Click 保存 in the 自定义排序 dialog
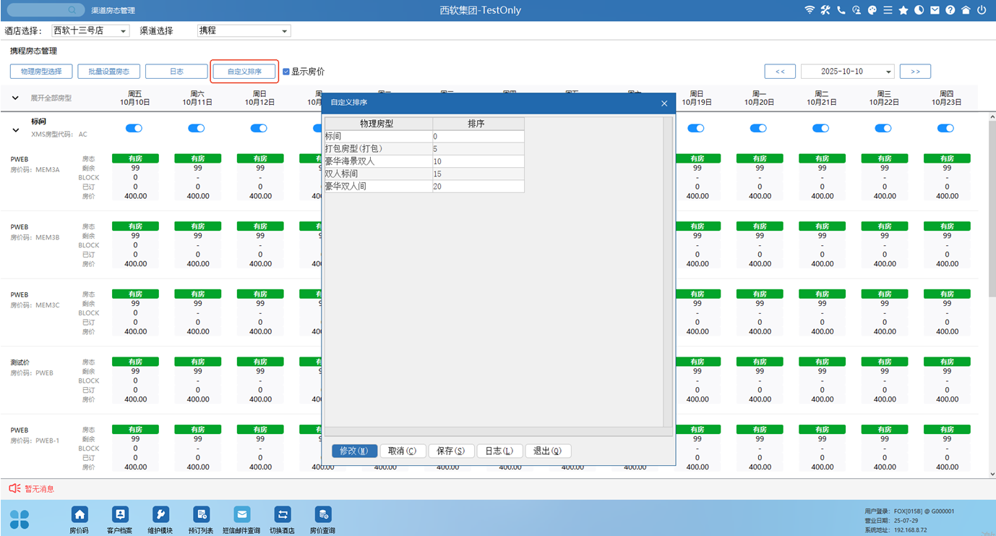 [x=451, y=451]
